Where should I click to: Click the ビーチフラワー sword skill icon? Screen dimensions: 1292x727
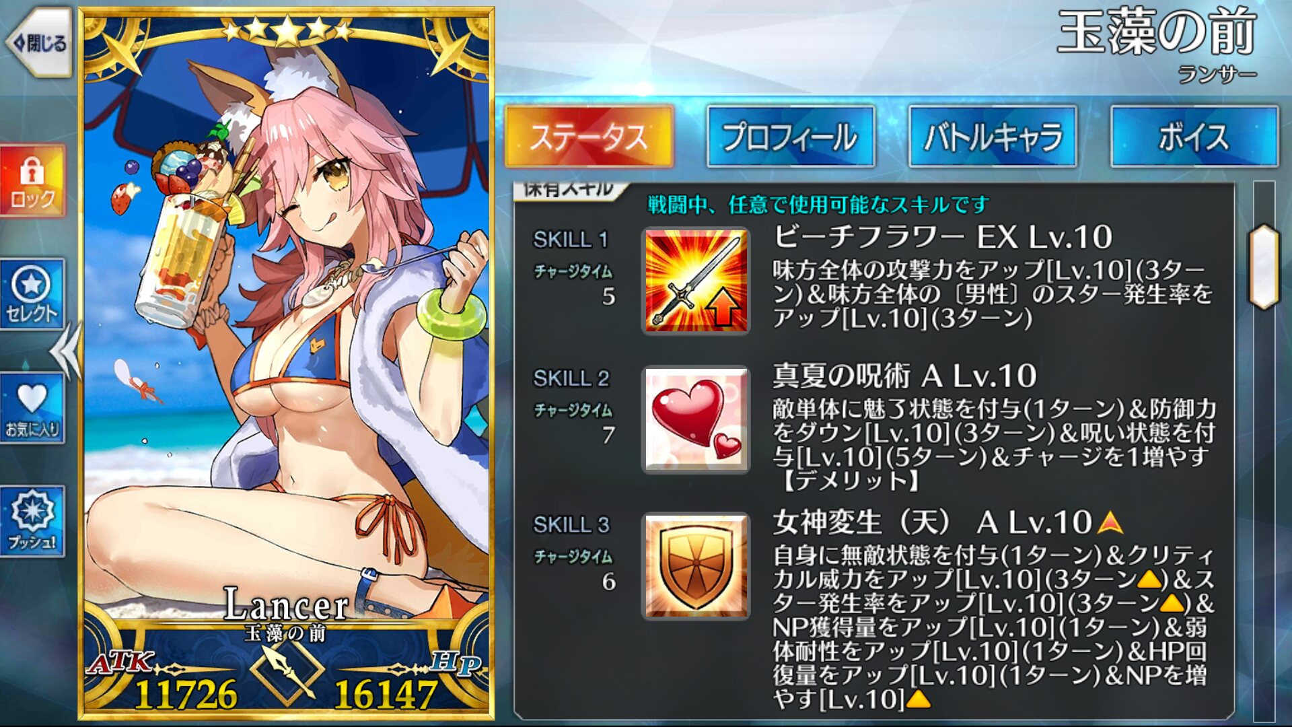tap(696, 280)
